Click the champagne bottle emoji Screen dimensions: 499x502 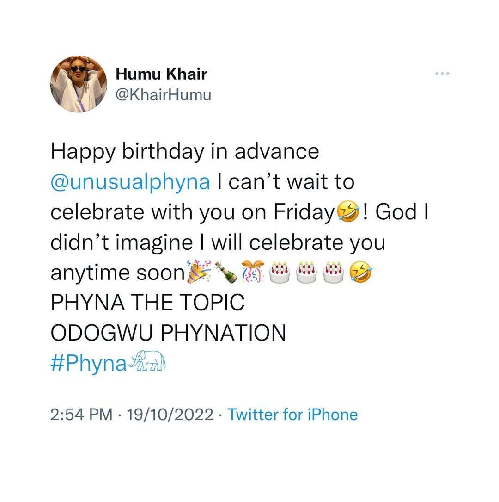(228, 272)
